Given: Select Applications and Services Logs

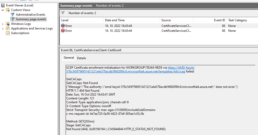Looking at the screenshot, I should [32, 28].
